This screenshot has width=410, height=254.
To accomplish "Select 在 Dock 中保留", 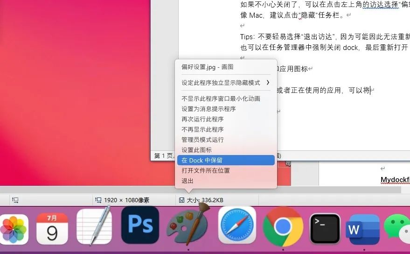I will click(x=226, y=160).
